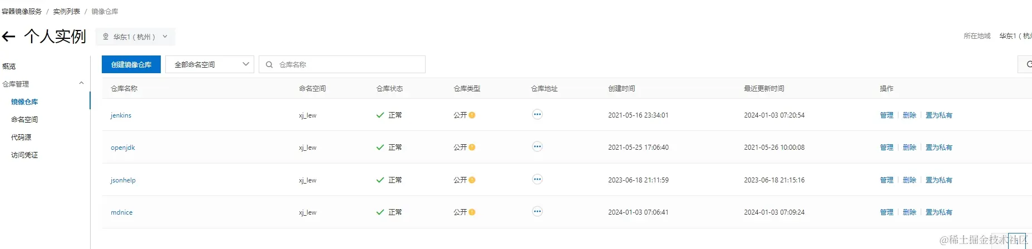The height and width of the screenshot is (249, 1032).
Task: Click 置为私有 for the openjdk repository
Action: (939, 148)
